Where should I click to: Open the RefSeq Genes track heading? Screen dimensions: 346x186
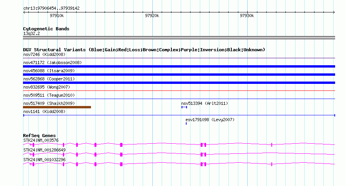coord(39,136)
